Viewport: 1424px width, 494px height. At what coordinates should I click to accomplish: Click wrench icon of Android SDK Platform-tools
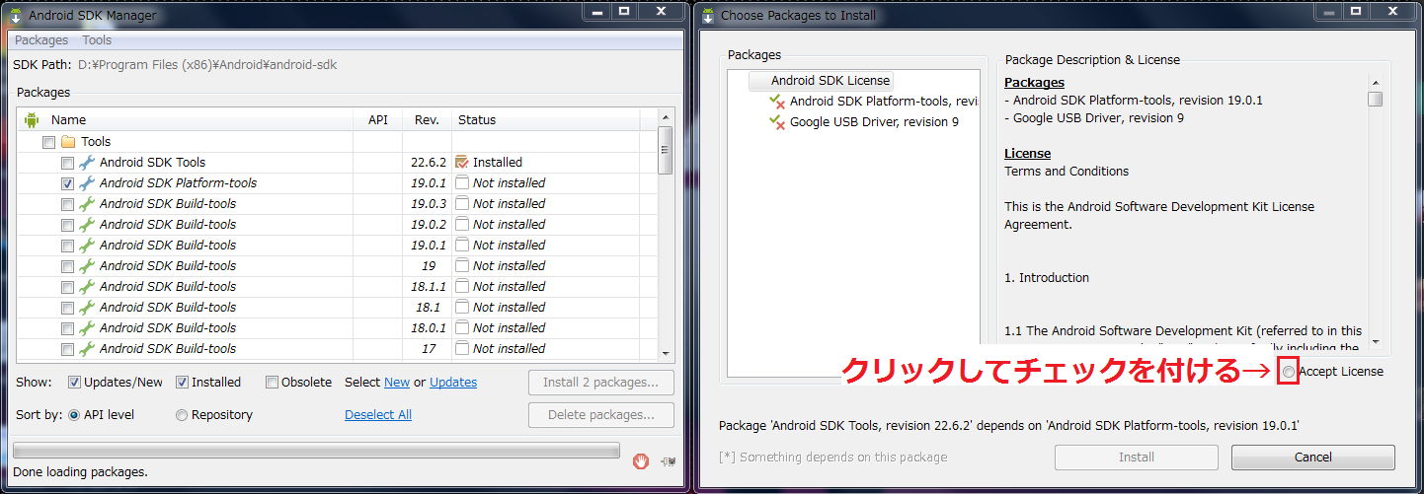[87, 183]
